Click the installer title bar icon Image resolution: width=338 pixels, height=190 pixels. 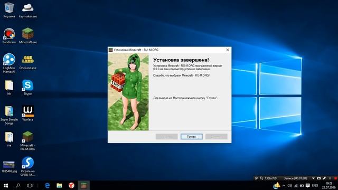(110, 50)
